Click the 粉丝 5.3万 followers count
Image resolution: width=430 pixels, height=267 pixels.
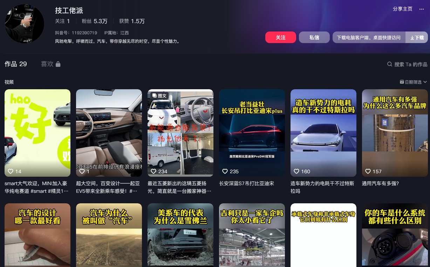click(95, 21)
